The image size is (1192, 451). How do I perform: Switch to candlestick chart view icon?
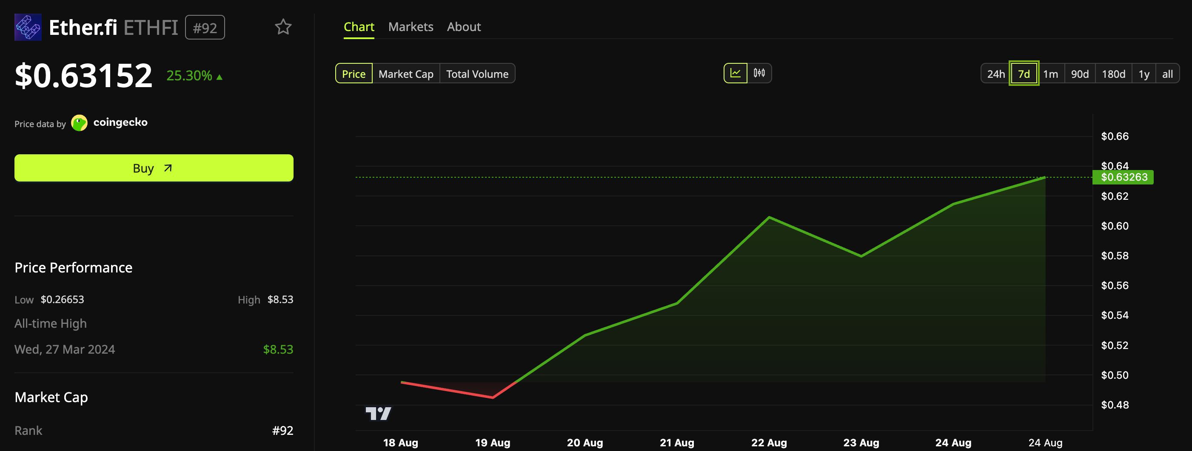coord(759,73)
